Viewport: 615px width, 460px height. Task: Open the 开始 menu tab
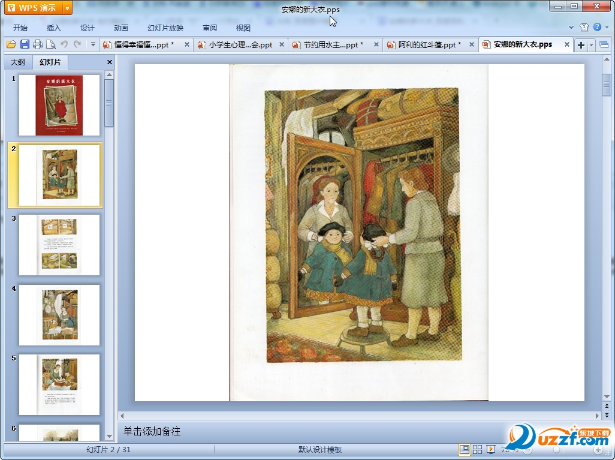coord(20,28)
